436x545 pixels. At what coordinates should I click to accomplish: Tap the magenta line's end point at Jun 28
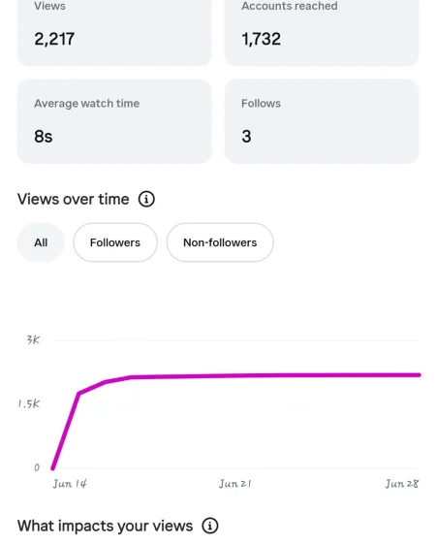pos(419,375)
